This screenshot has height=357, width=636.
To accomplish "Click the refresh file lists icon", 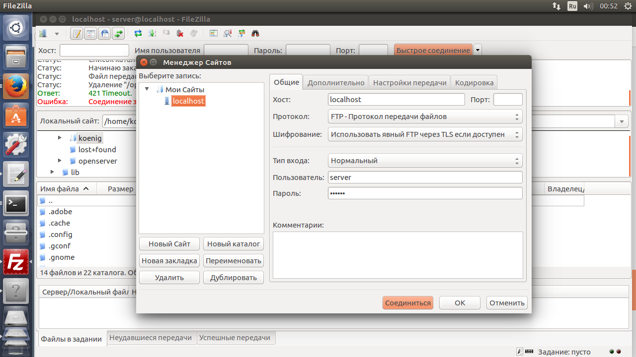I will coord(138,34).
